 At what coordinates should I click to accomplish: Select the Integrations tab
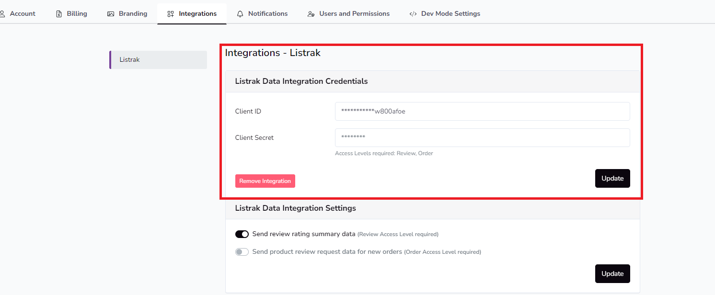192,14
